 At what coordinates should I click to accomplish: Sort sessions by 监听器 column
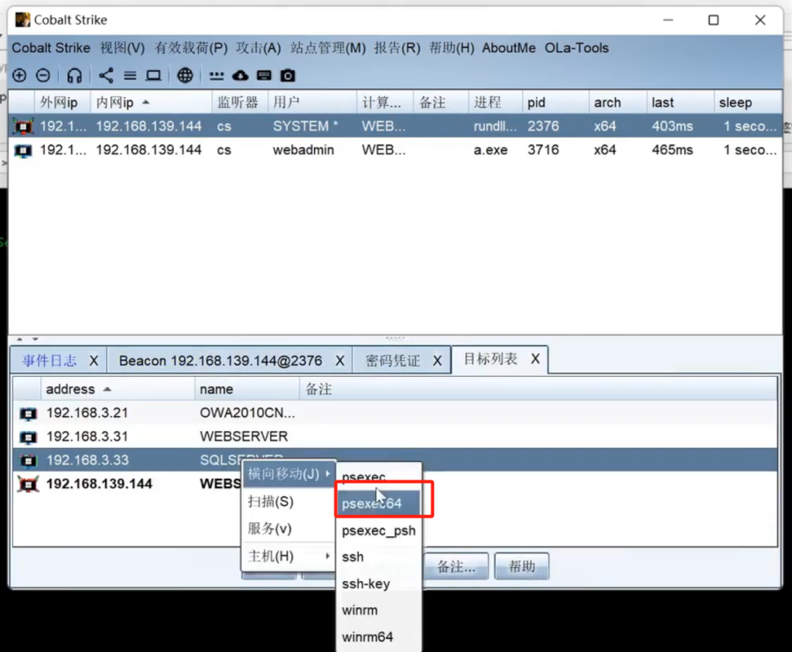pos(239,103)
